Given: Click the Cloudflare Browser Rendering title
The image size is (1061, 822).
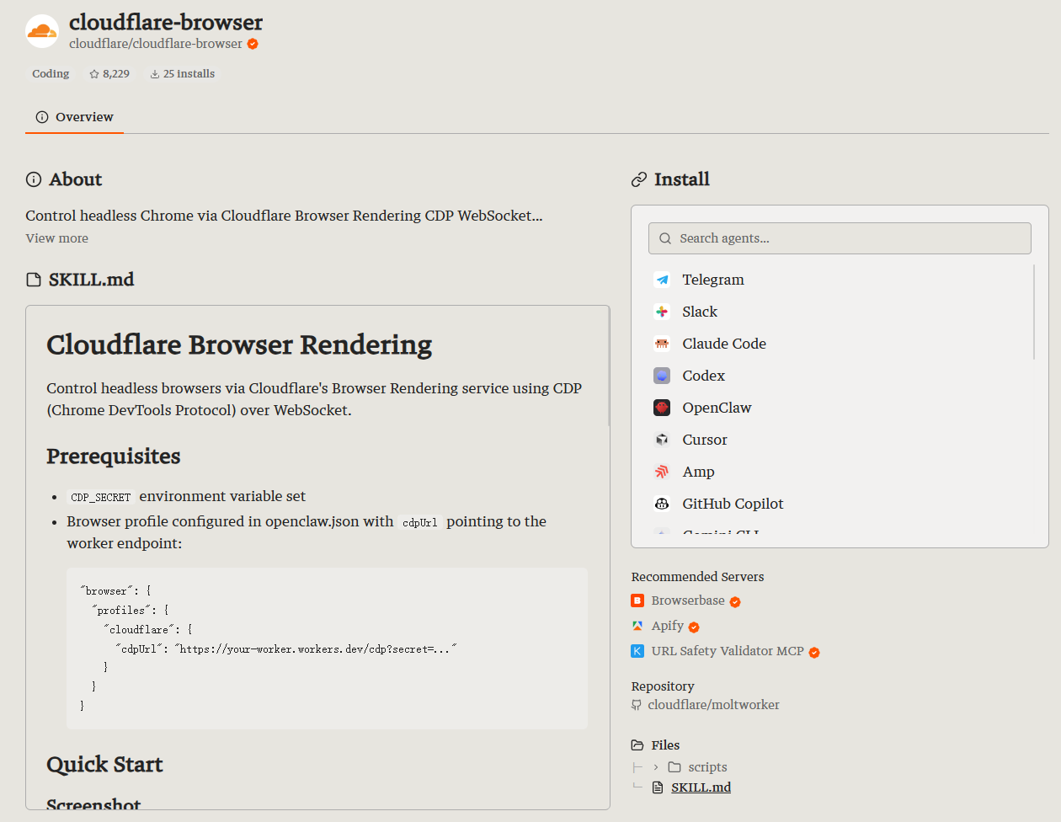Looking at the screenshot, I should [x=239, y=345].
